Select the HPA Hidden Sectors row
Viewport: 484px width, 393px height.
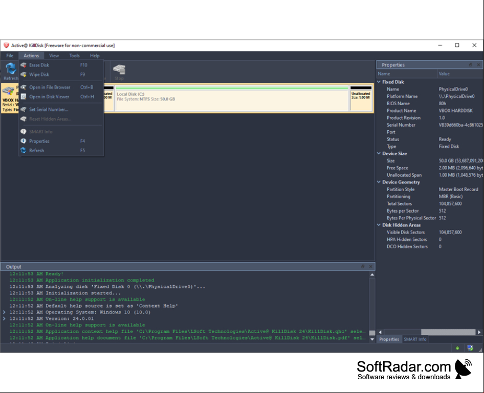pyautogui.click(x=430, y=240)
